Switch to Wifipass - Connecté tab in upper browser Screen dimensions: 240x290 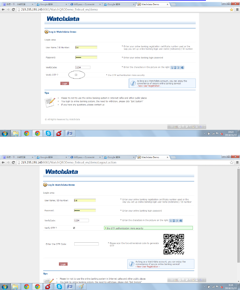point(85,4)
